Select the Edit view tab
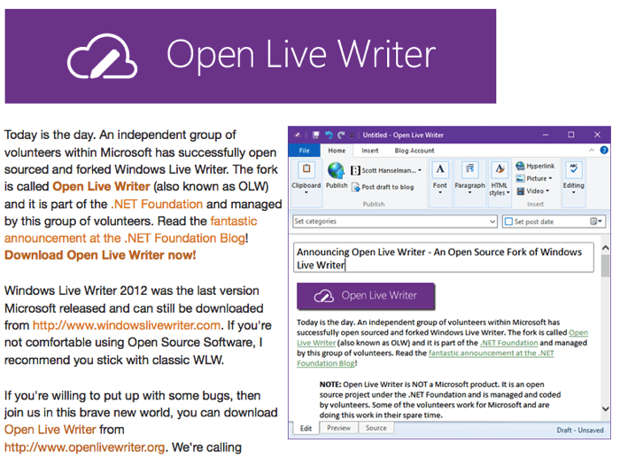 click(x=306, y=429)
